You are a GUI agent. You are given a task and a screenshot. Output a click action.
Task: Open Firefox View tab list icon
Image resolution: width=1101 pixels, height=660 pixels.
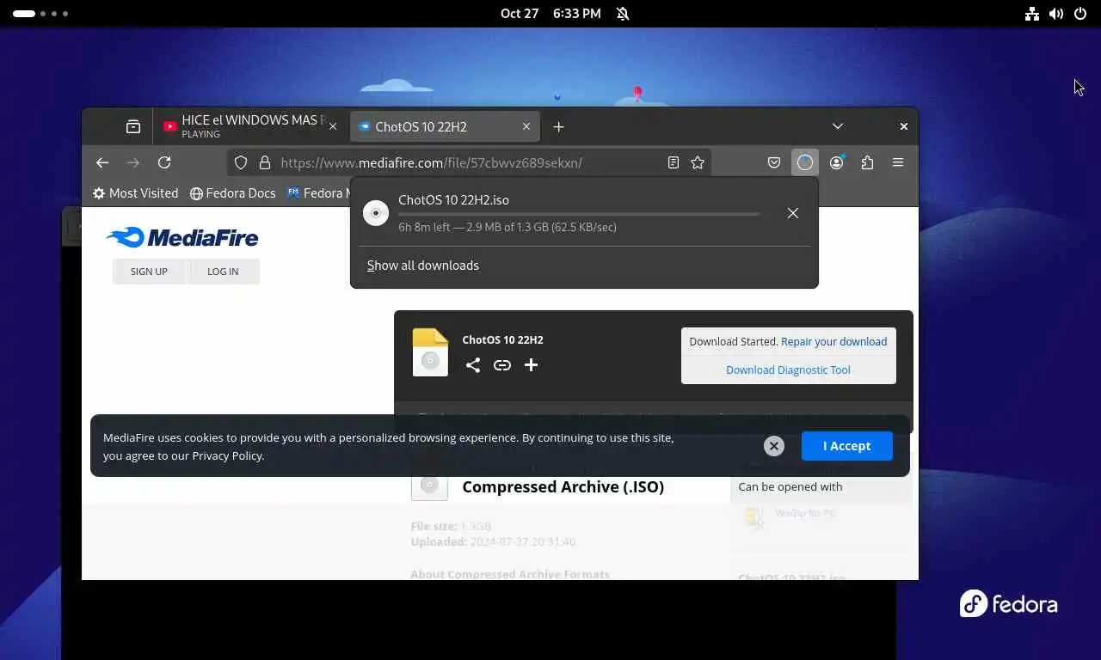(x=133, y=126)
